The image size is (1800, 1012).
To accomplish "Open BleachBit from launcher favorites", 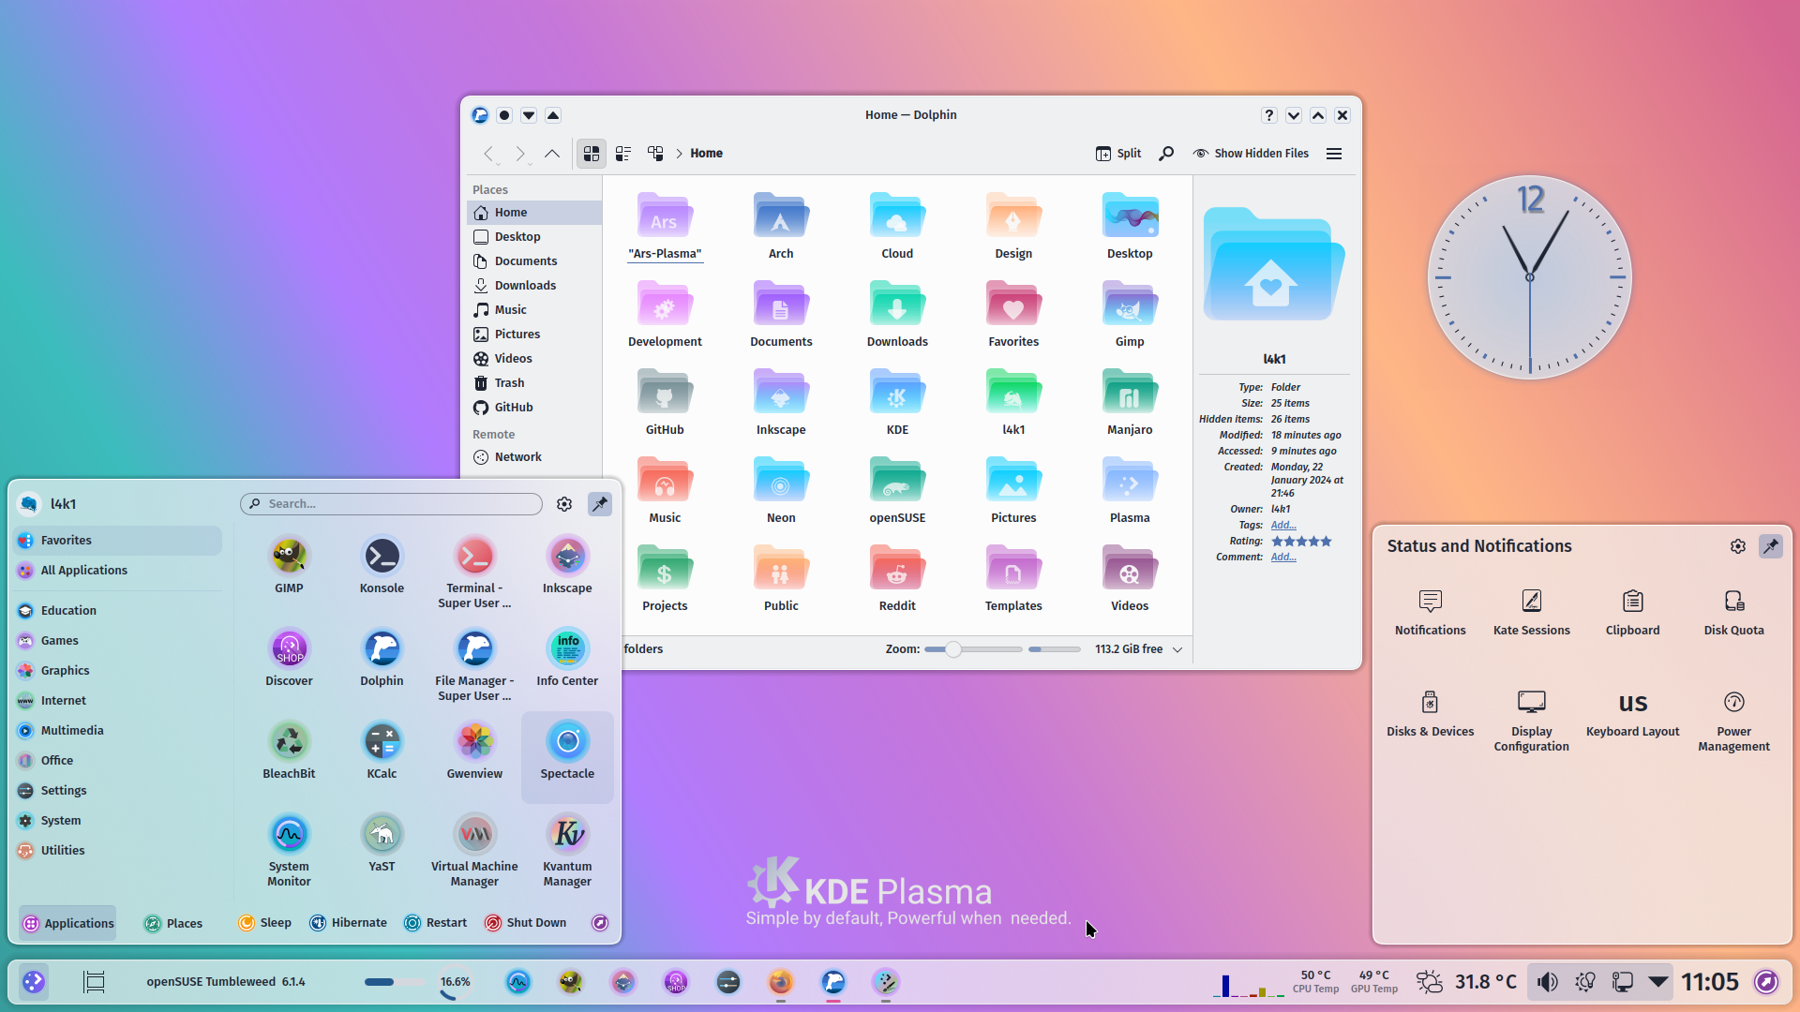I will tap(289, 751).
